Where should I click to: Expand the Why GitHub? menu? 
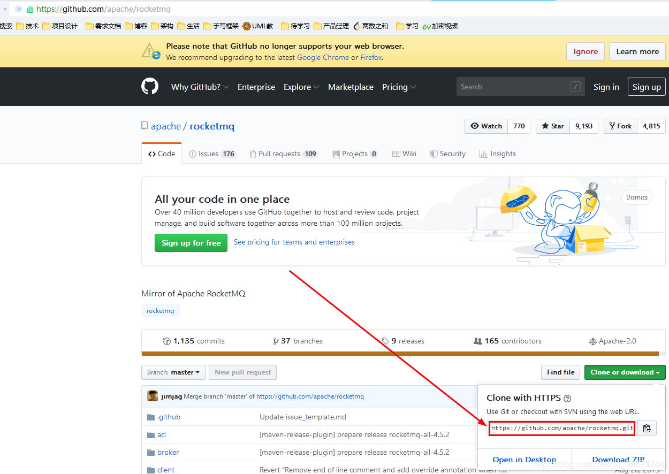200,87
